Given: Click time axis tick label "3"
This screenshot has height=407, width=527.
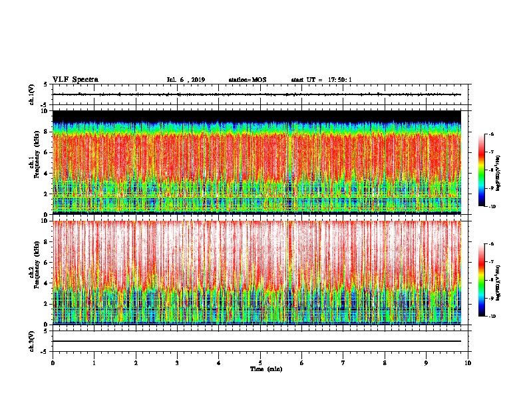Looking at the screenshot, I should 177,362.
